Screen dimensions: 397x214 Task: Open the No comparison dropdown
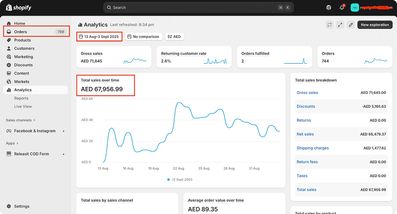click(x=143, y=37)
